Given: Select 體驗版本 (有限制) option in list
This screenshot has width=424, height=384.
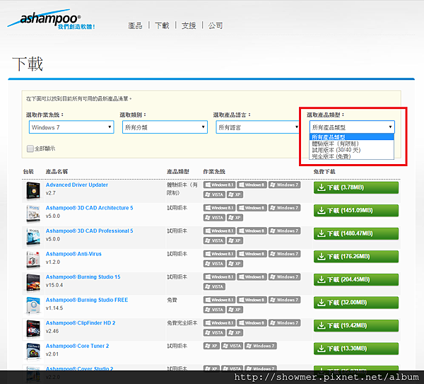Looking at the screenshot, I should [351, 144].
